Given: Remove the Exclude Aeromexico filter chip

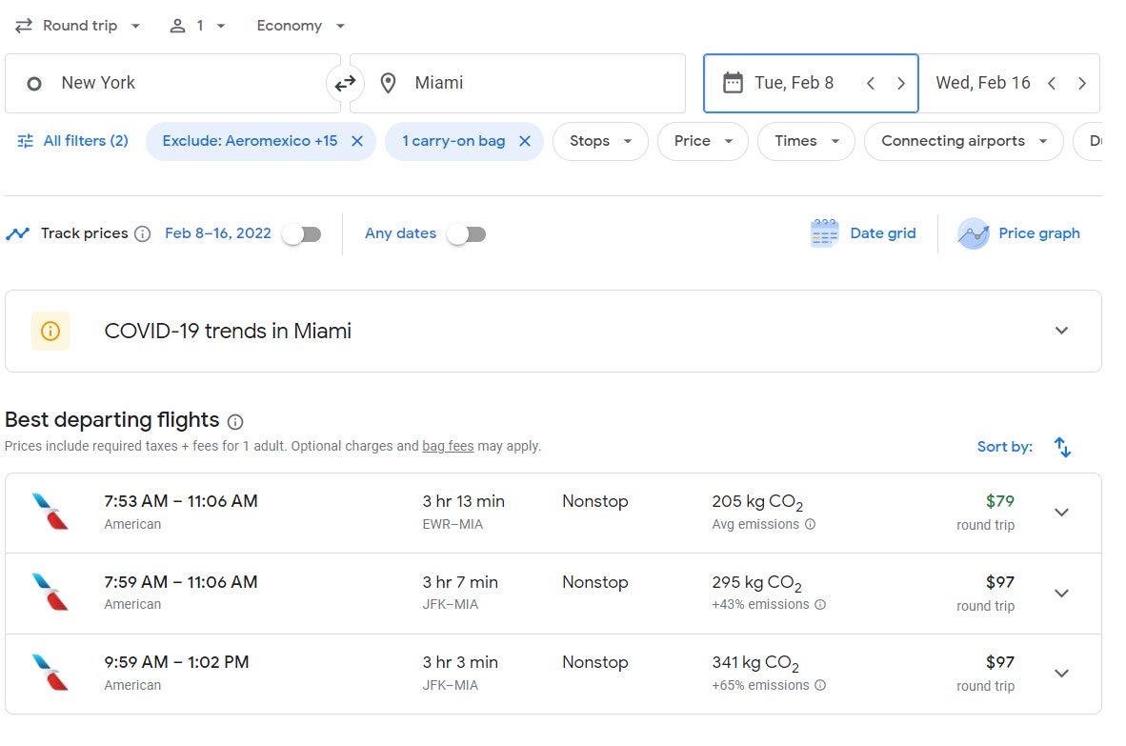Looking at the screenshot, I should (357, 141).
